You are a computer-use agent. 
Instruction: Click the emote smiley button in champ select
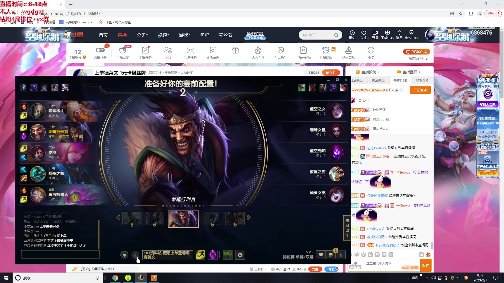pyautogui.click(x=240, y=255)
